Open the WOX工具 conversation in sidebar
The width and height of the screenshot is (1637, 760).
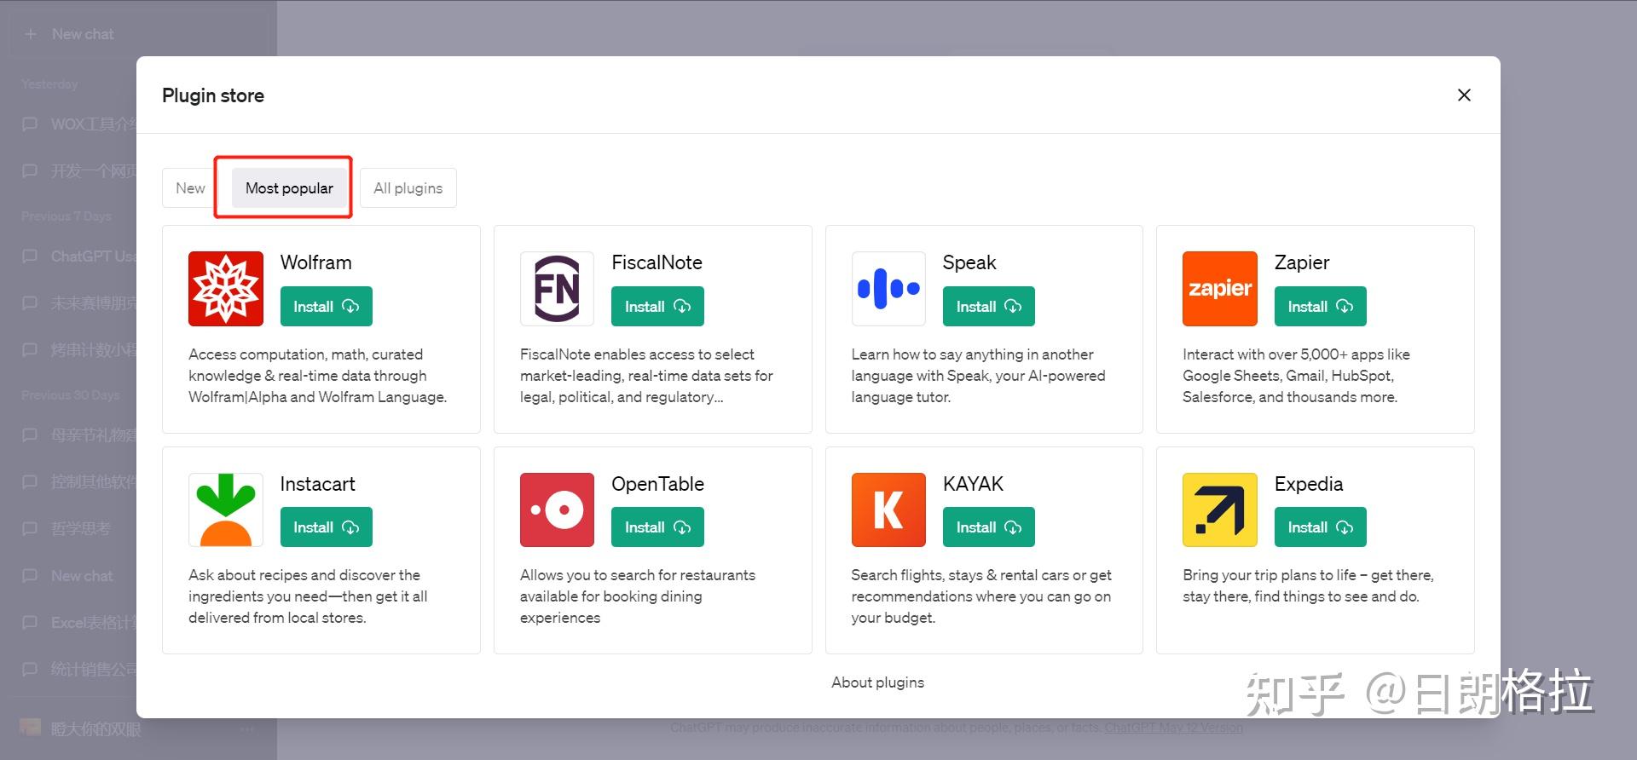coord(78,124)
